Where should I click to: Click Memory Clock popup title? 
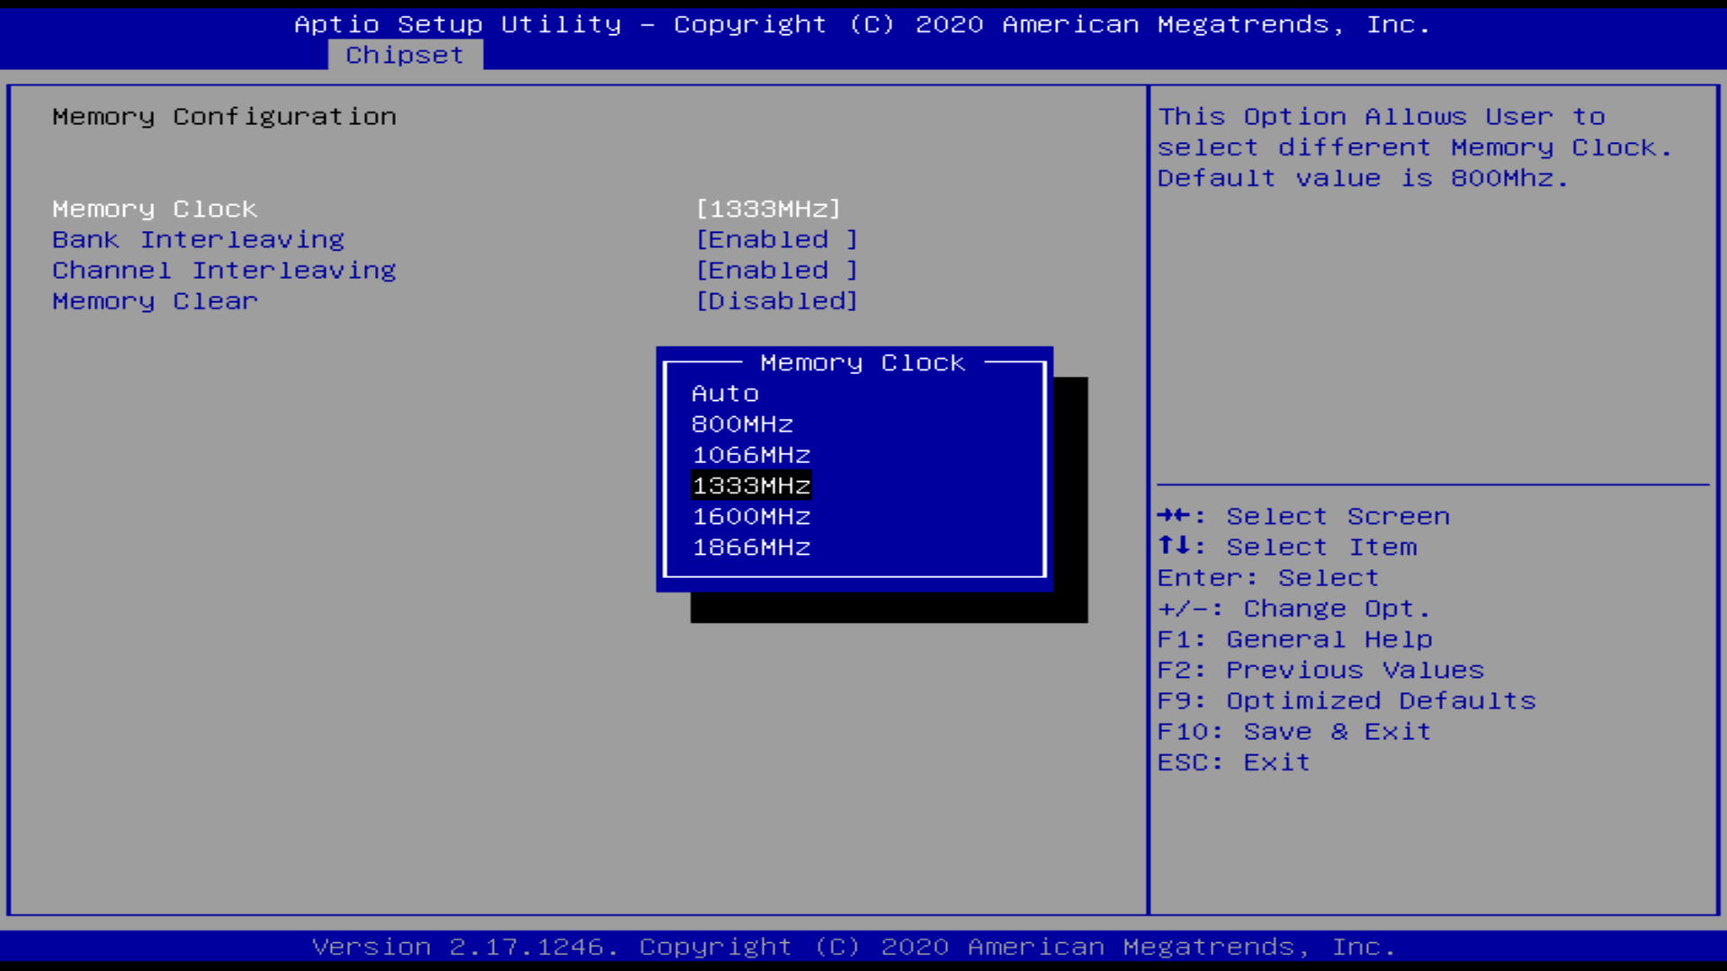coord(862,363)
